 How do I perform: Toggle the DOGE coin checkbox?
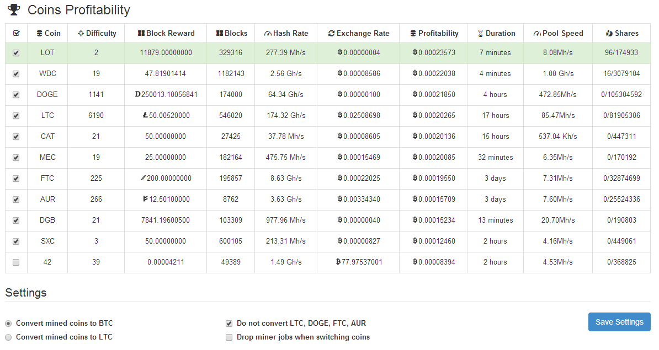tap(16, 95)
